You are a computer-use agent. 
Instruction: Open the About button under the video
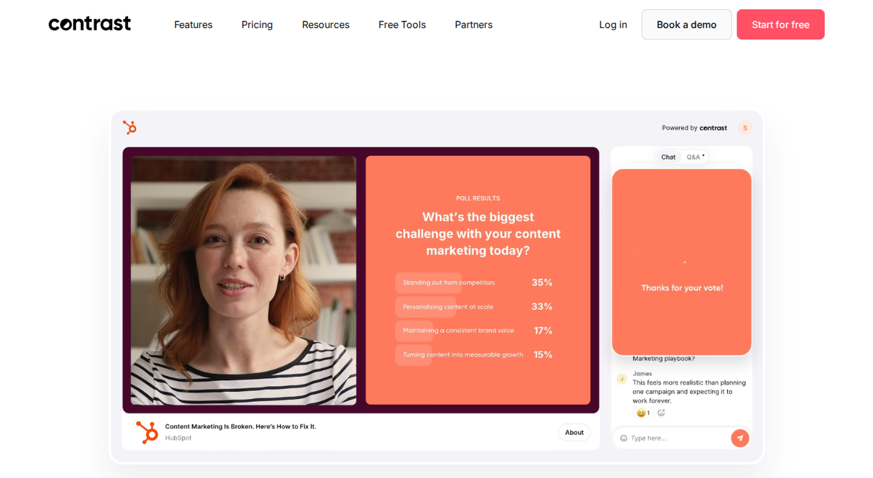pyautogui.click(x=574, y=432)
